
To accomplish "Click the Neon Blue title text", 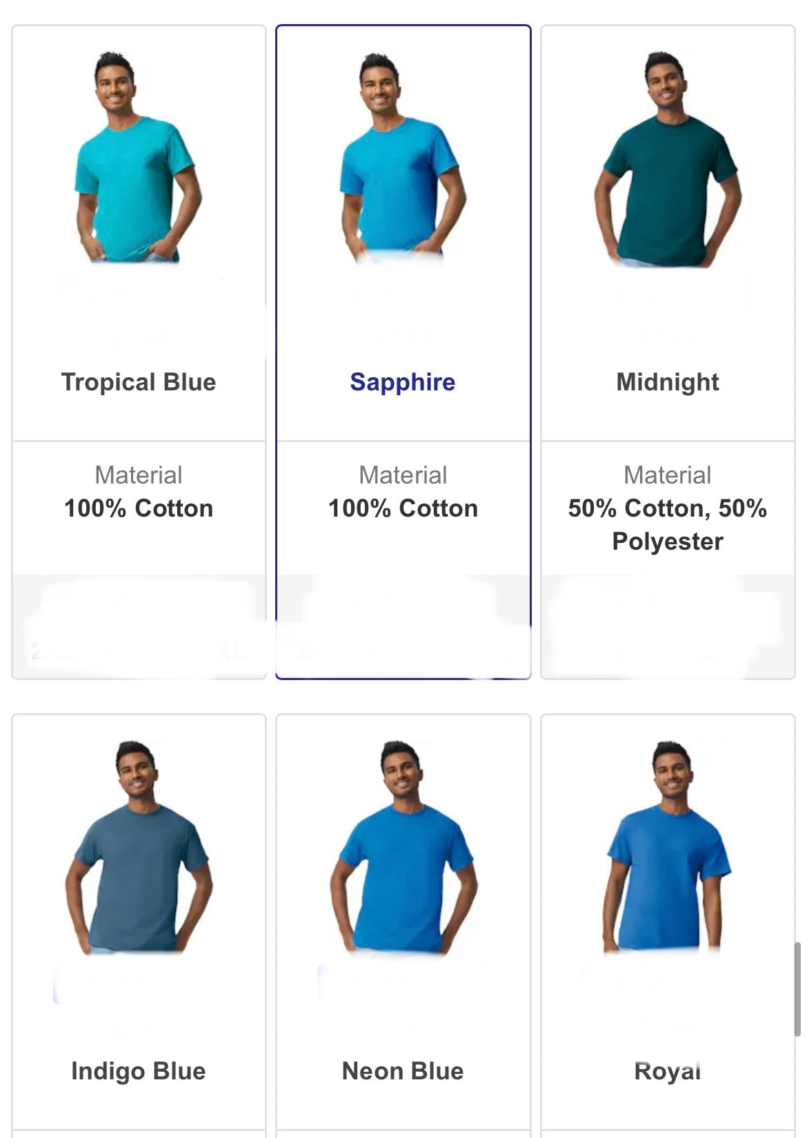I will point(403,1071).
